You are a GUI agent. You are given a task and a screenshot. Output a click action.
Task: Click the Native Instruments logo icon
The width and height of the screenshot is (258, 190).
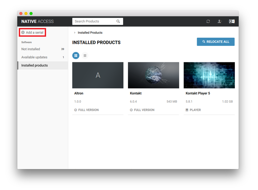(232, 21)
